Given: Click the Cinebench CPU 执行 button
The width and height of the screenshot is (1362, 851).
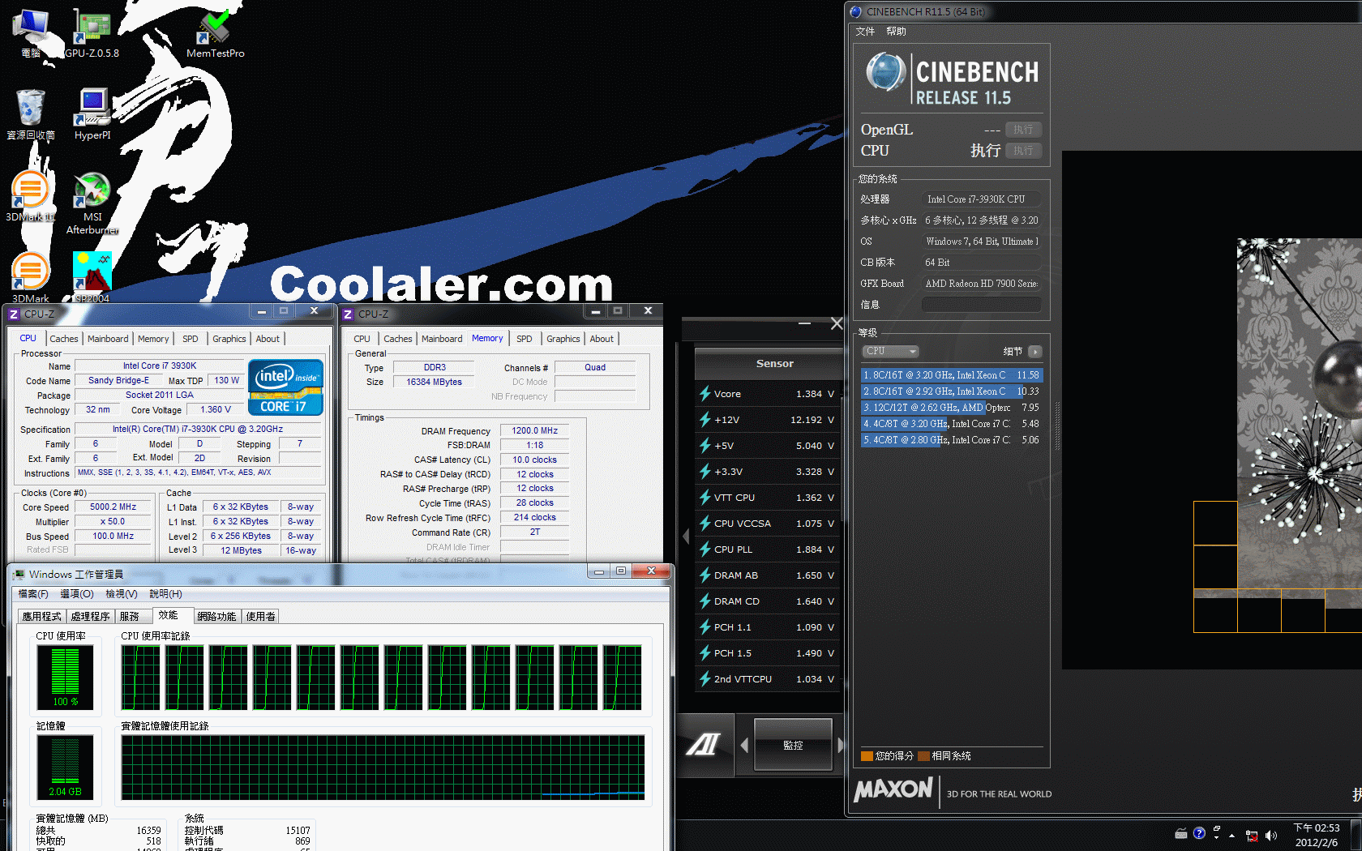Looking at the screenshot, I should click(x=1023, y=151).
